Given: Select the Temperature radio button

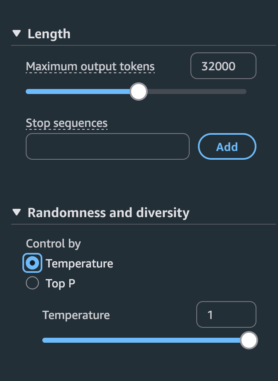Looking at the screenshot, I should pyautogui.click(x=32, y=263).
